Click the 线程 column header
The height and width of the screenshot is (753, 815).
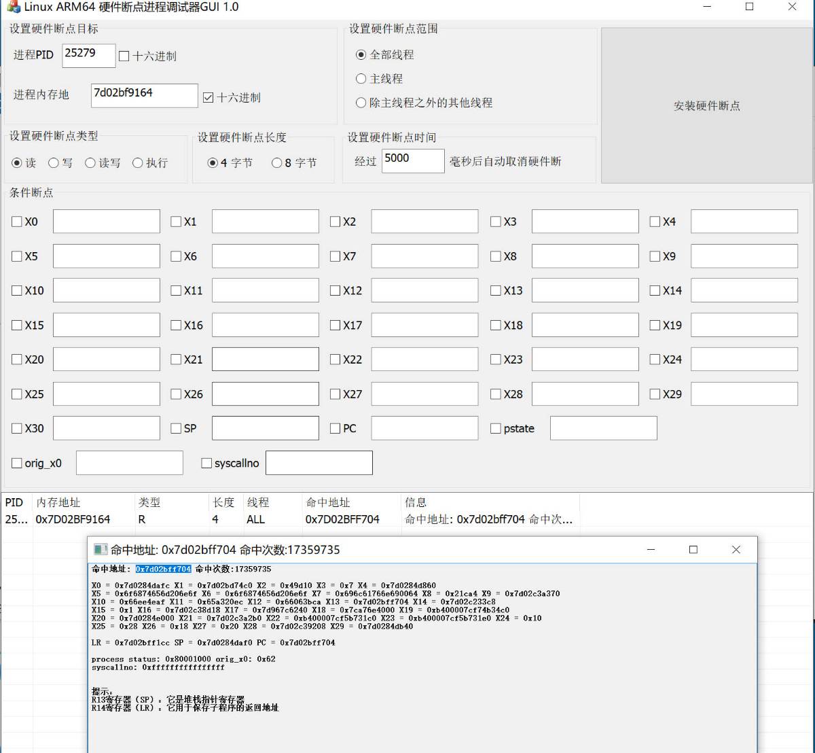tap(272, 502)
